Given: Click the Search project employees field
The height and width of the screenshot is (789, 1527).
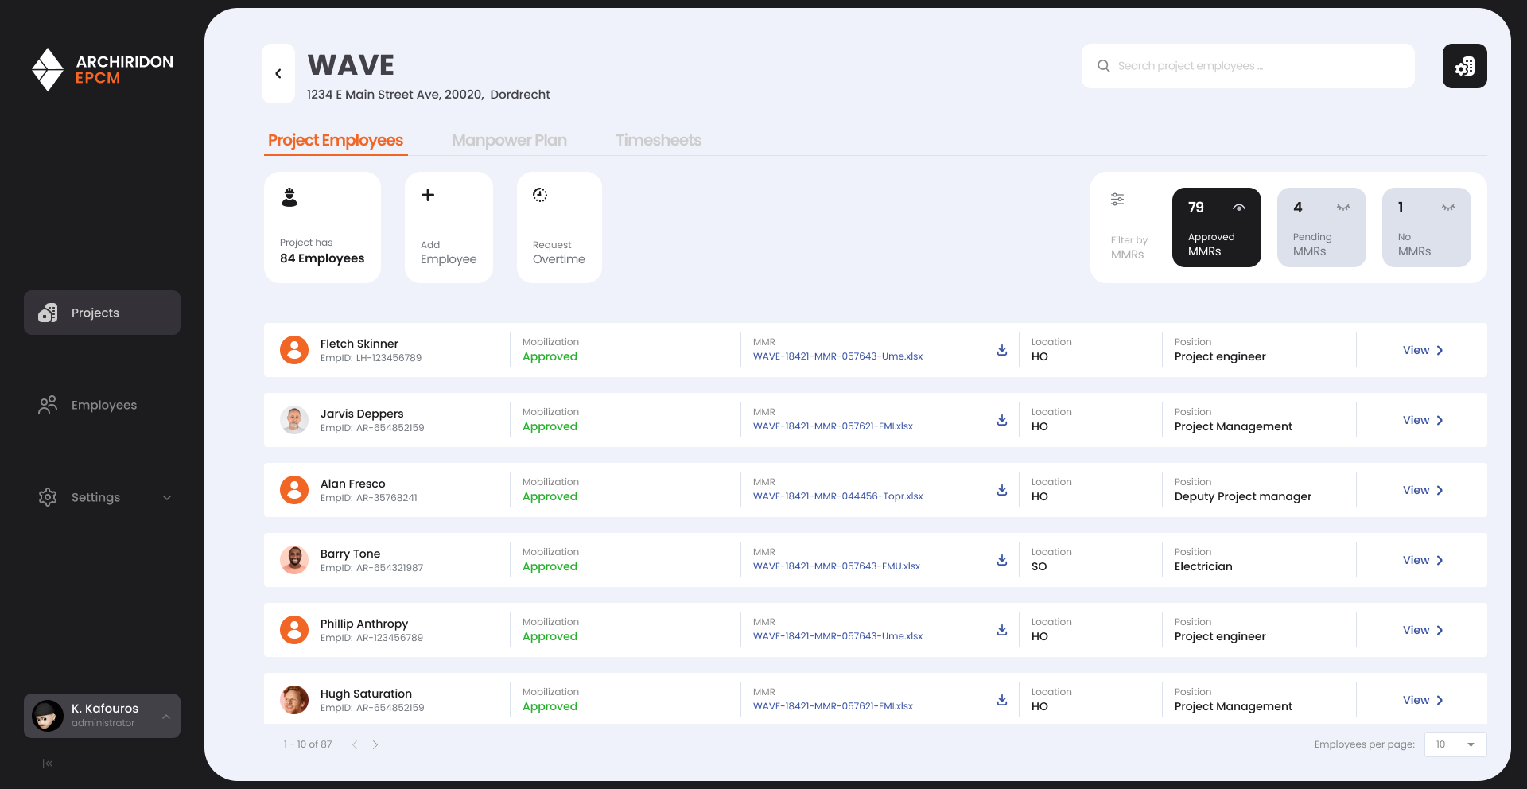Looking at the screenshot, I should pyautogui.click(x=1248, y=66).
